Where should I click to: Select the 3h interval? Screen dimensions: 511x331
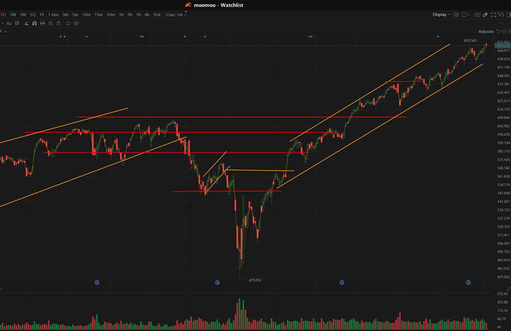pyautogui.click(x=139, y=15)
